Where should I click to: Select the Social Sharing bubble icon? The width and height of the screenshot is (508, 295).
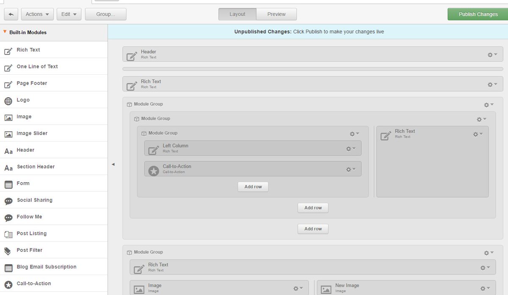(x=8, y=201)
